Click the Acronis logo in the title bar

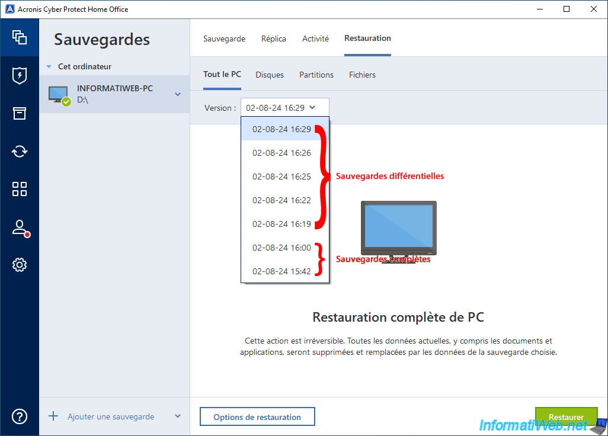9,9
